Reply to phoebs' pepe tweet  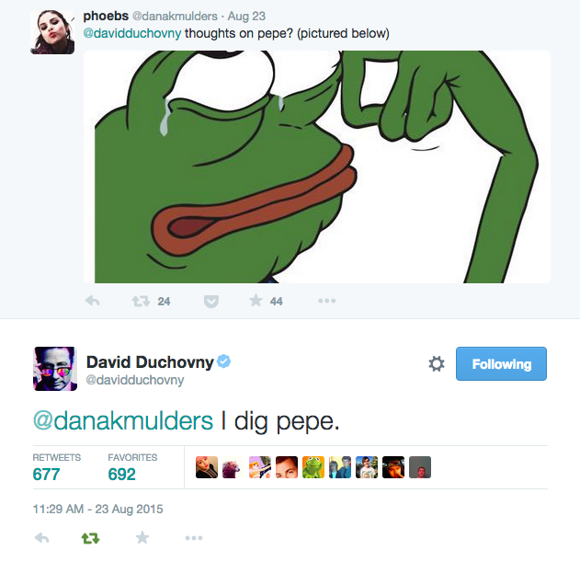(93, 301)
